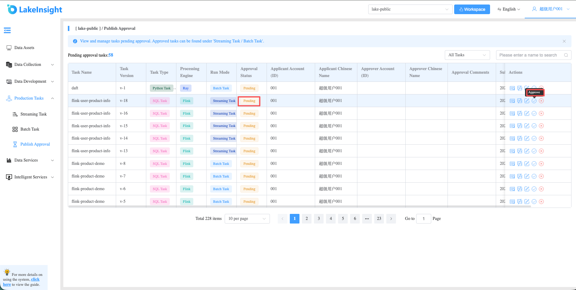Image resolution: width=576 pixels, height=290 pixels.
Task: Collapse sidebar with hamburger menu icon
Action: (x=7, y=30)
